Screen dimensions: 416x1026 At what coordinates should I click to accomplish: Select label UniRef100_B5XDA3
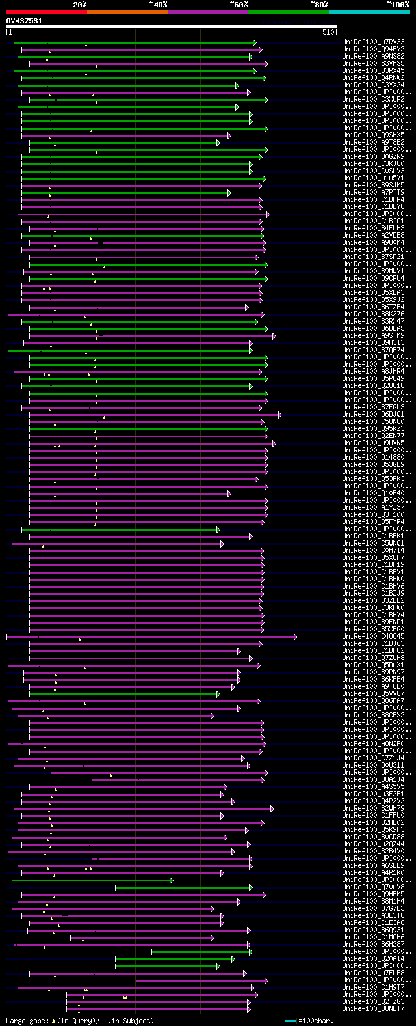point(373,293)
